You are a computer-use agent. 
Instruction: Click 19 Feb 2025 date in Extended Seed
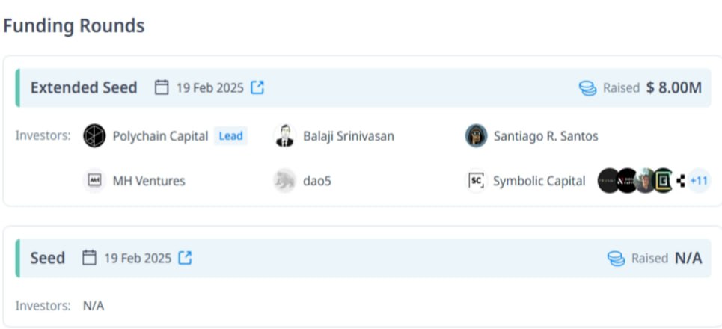tap(210, 87)
